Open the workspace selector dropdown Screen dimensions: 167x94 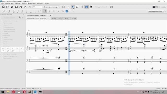tap(156, 11)
